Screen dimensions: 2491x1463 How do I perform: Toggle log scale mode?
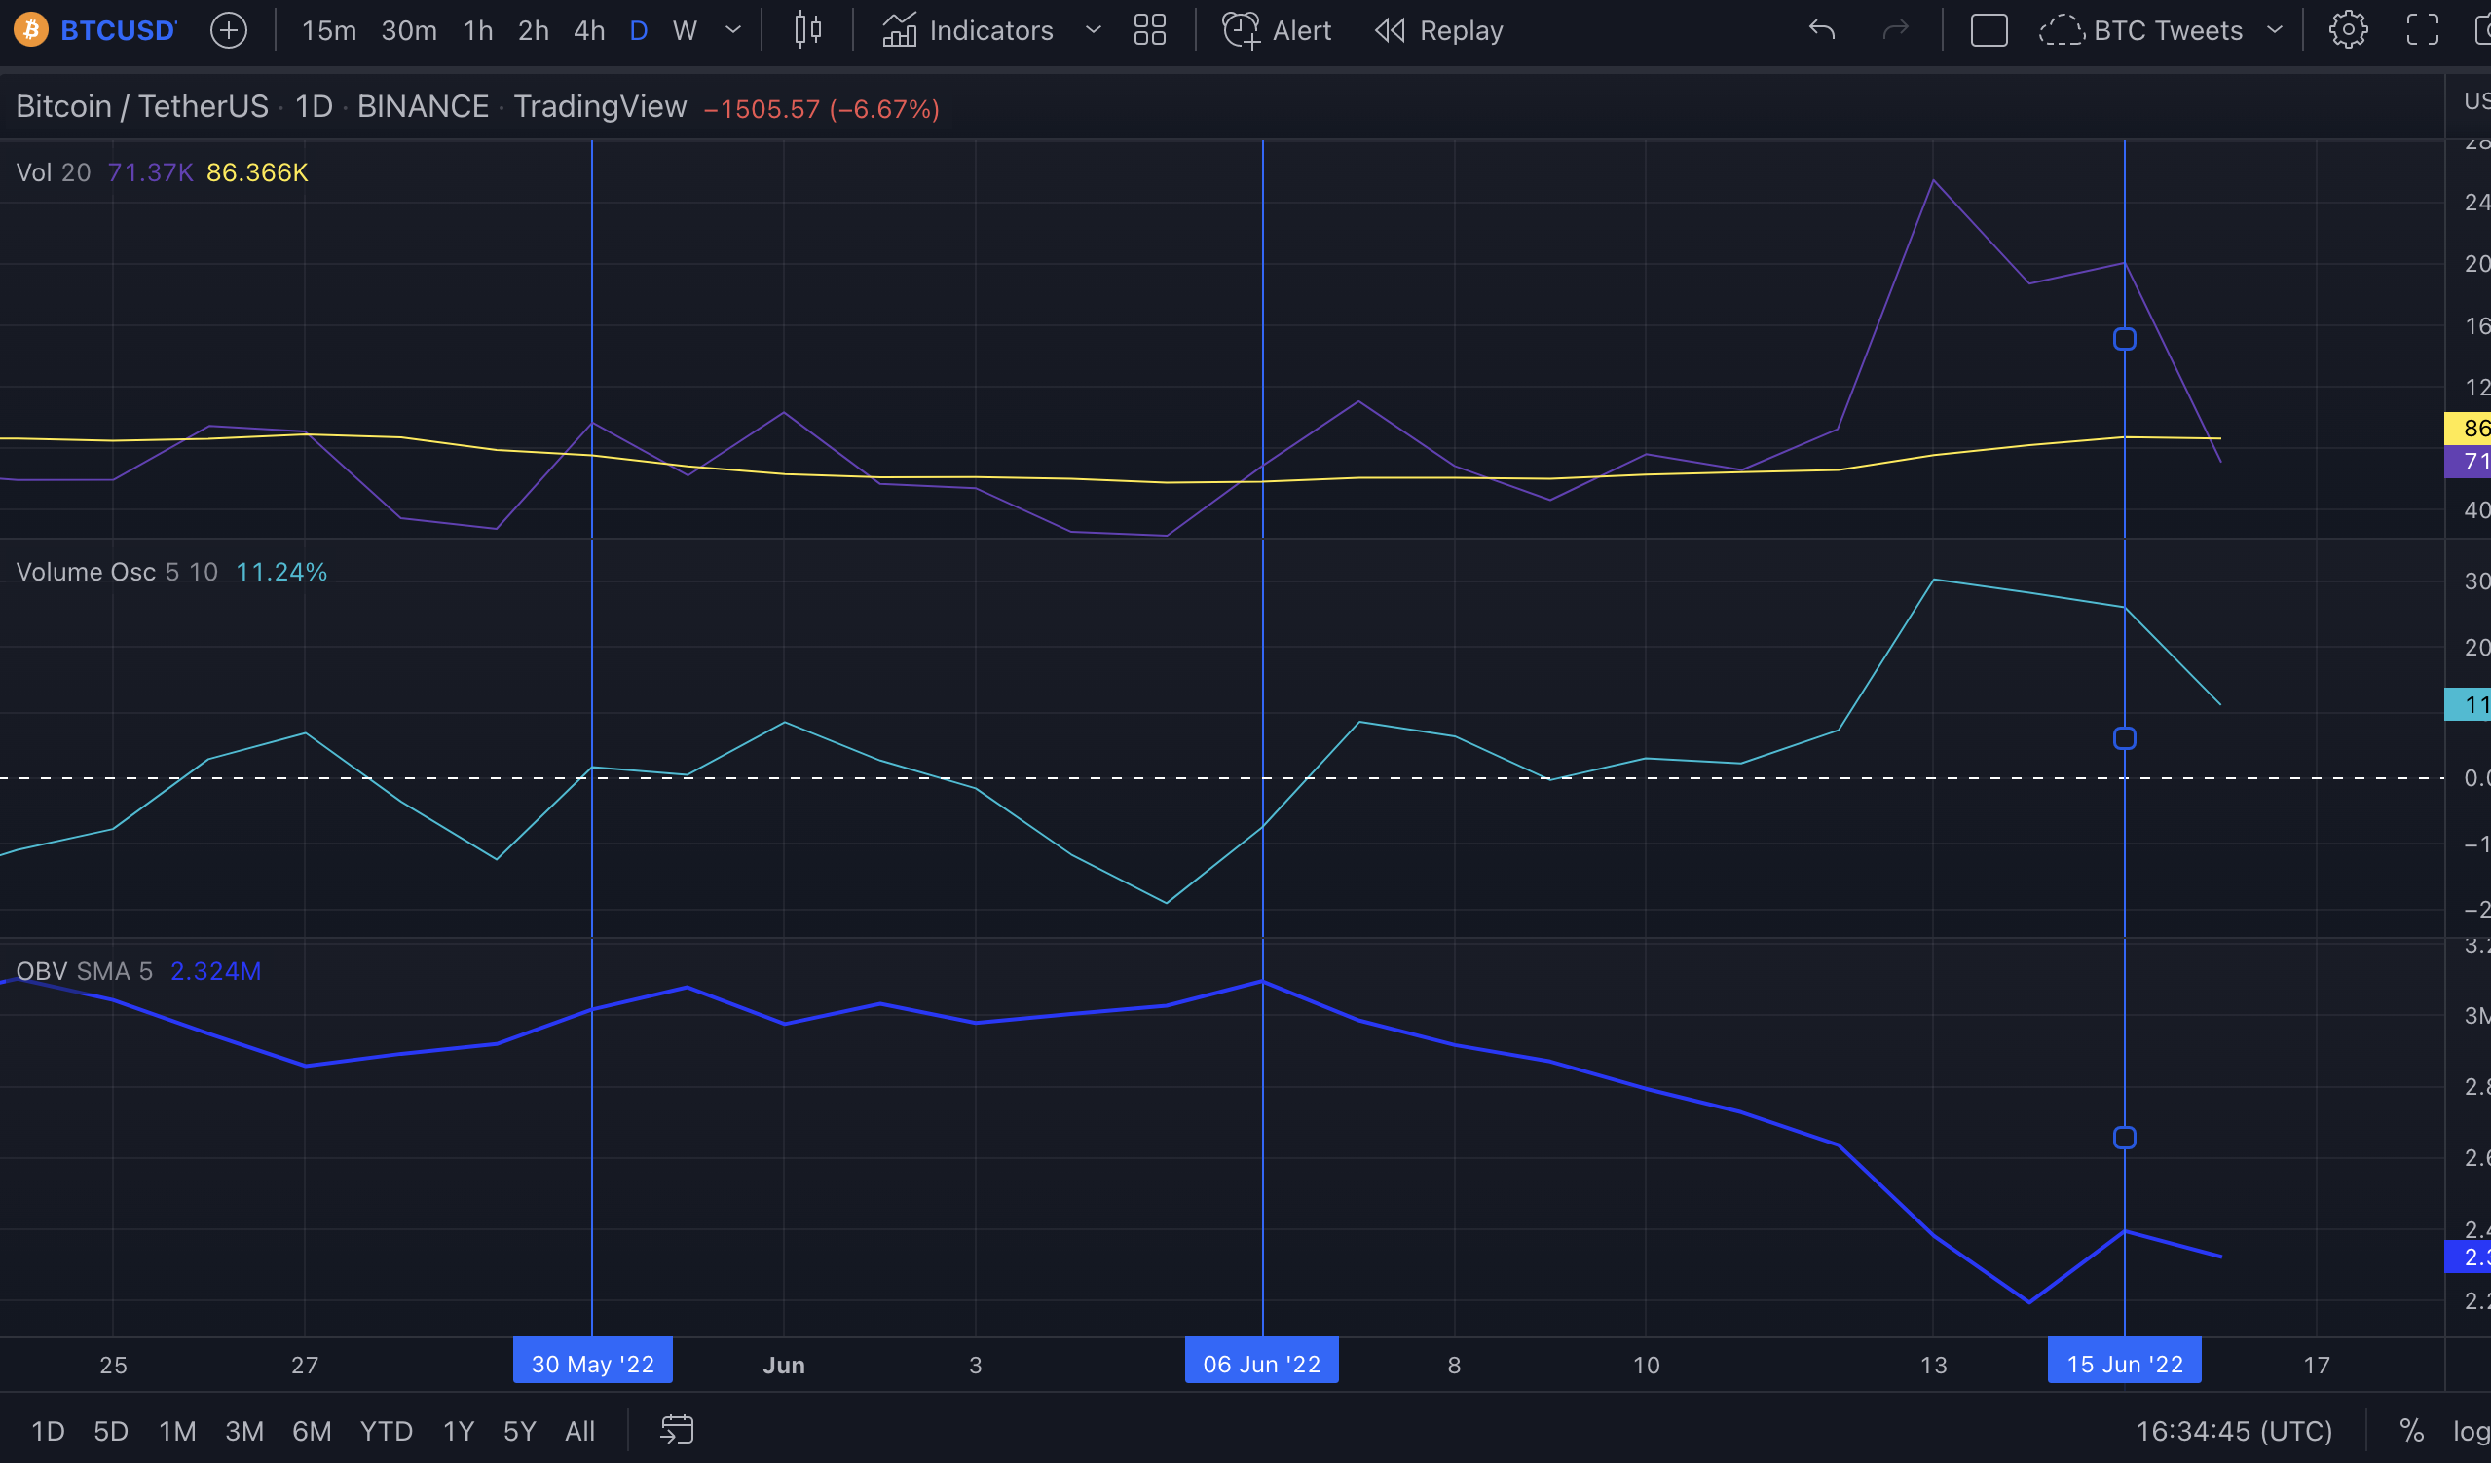tap(2470, 1432)
